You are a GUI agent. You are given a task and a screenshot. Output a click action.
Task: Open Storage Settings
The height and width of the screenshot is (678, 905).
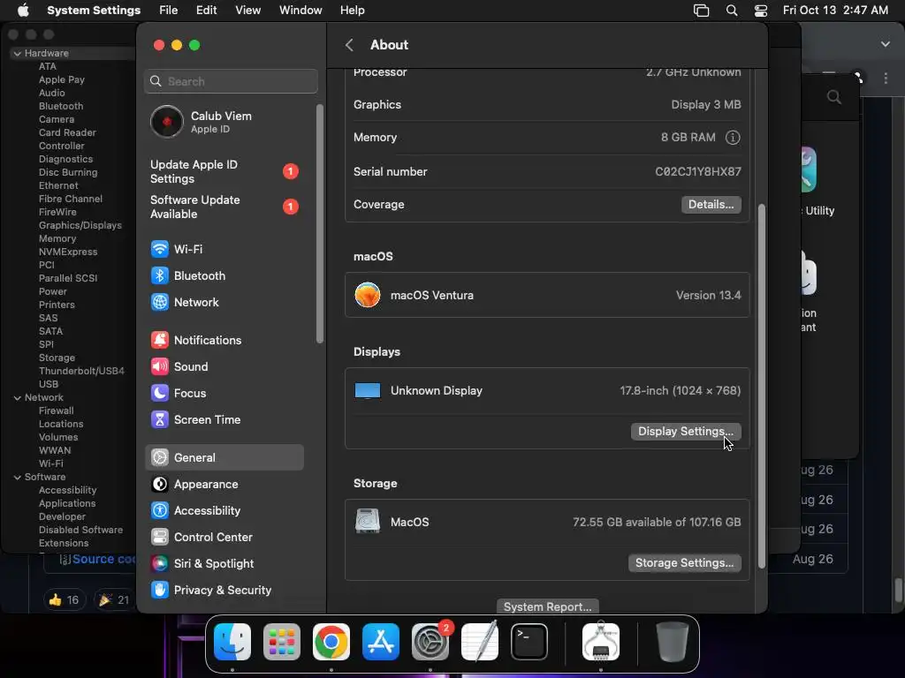(x=685, y=562)
